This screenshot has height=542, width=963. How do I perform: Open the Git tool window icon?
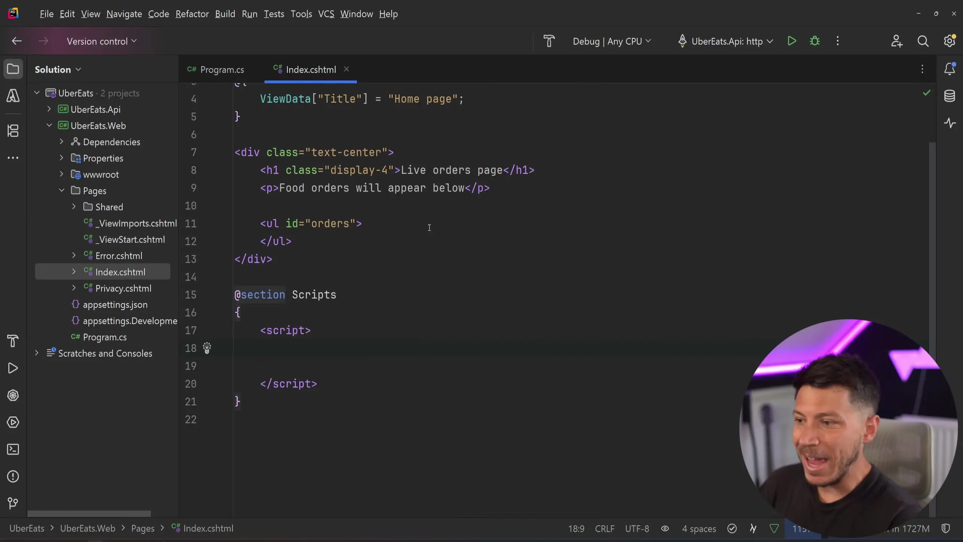(x=13, y=503)
